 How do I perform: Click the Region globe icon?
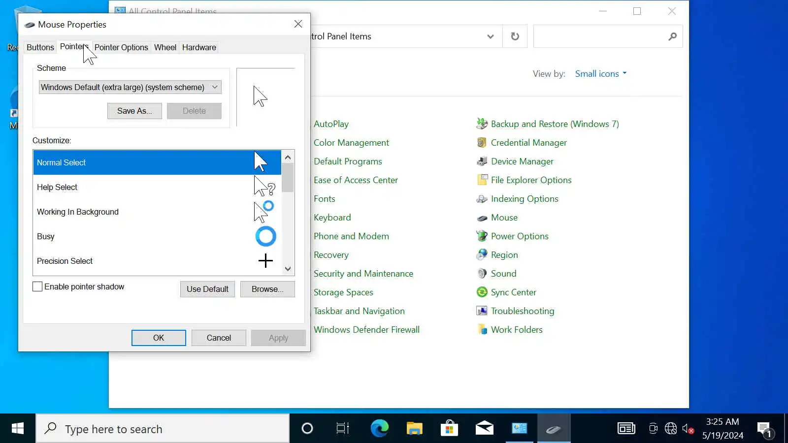click(x=482, y=255)
